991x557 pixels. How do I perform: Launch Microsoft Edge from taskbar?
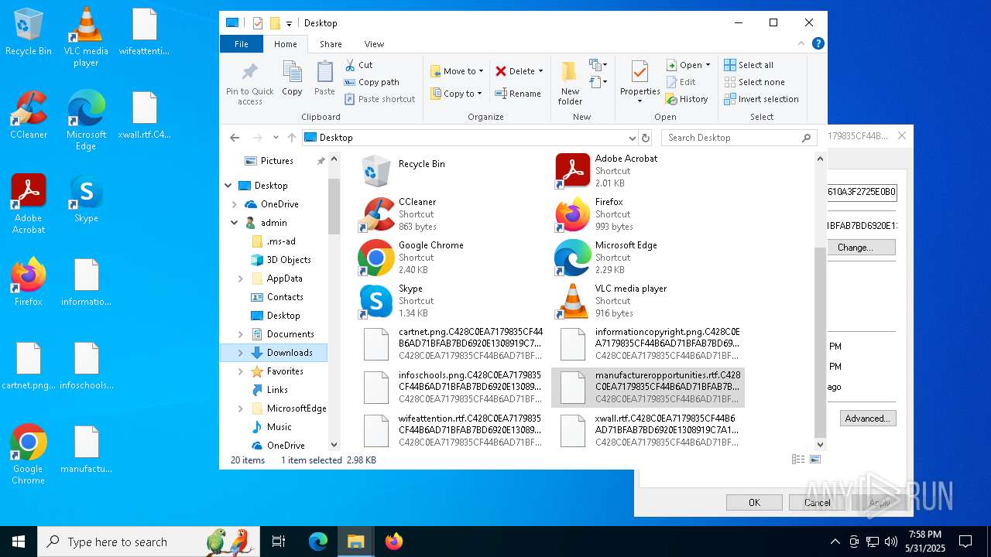(318, 542)
